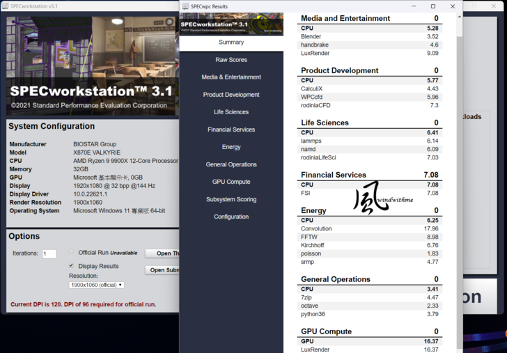Viewport: 507px width, 353px height.
Task: Click the Render Resolution 1900x1060 value
Action: click(x=88, y=203)
